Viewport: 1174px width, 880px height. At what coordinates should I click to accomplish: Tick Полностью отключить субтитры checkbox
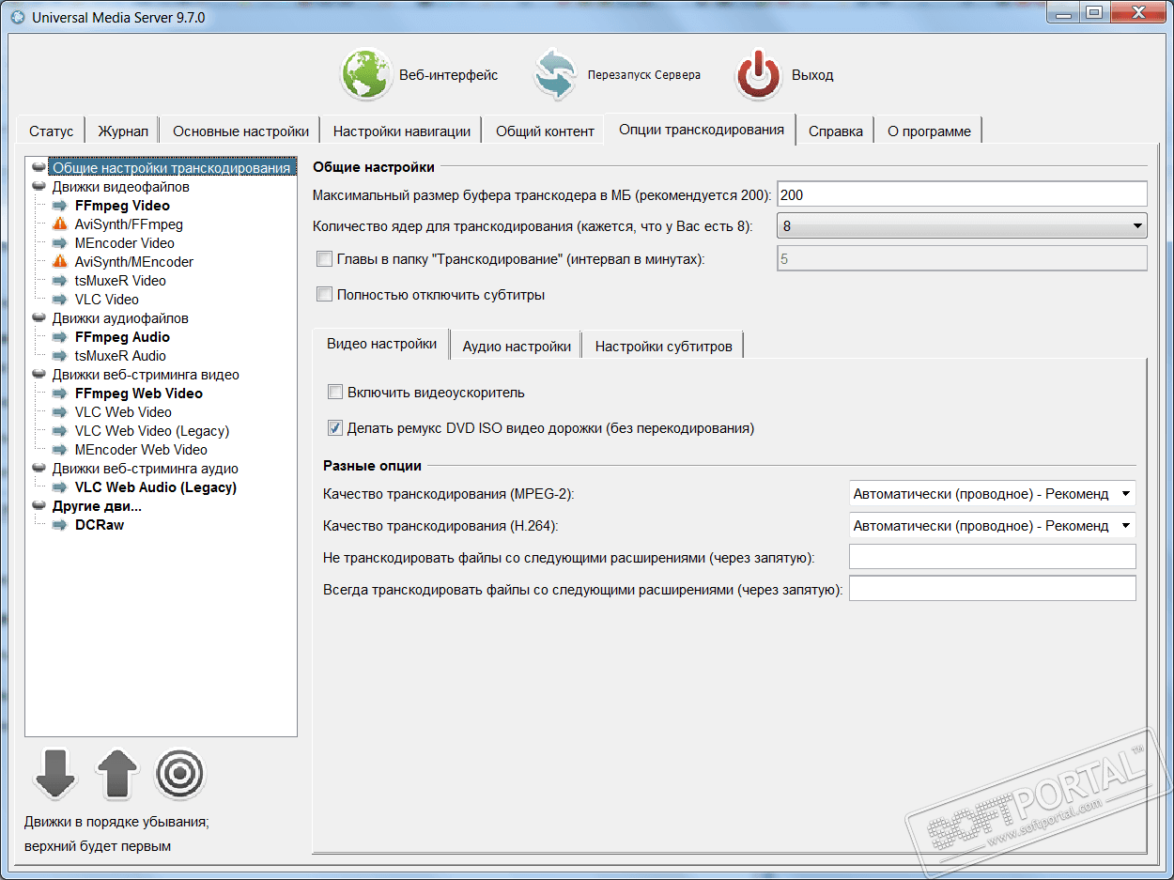tap(325, 295)
